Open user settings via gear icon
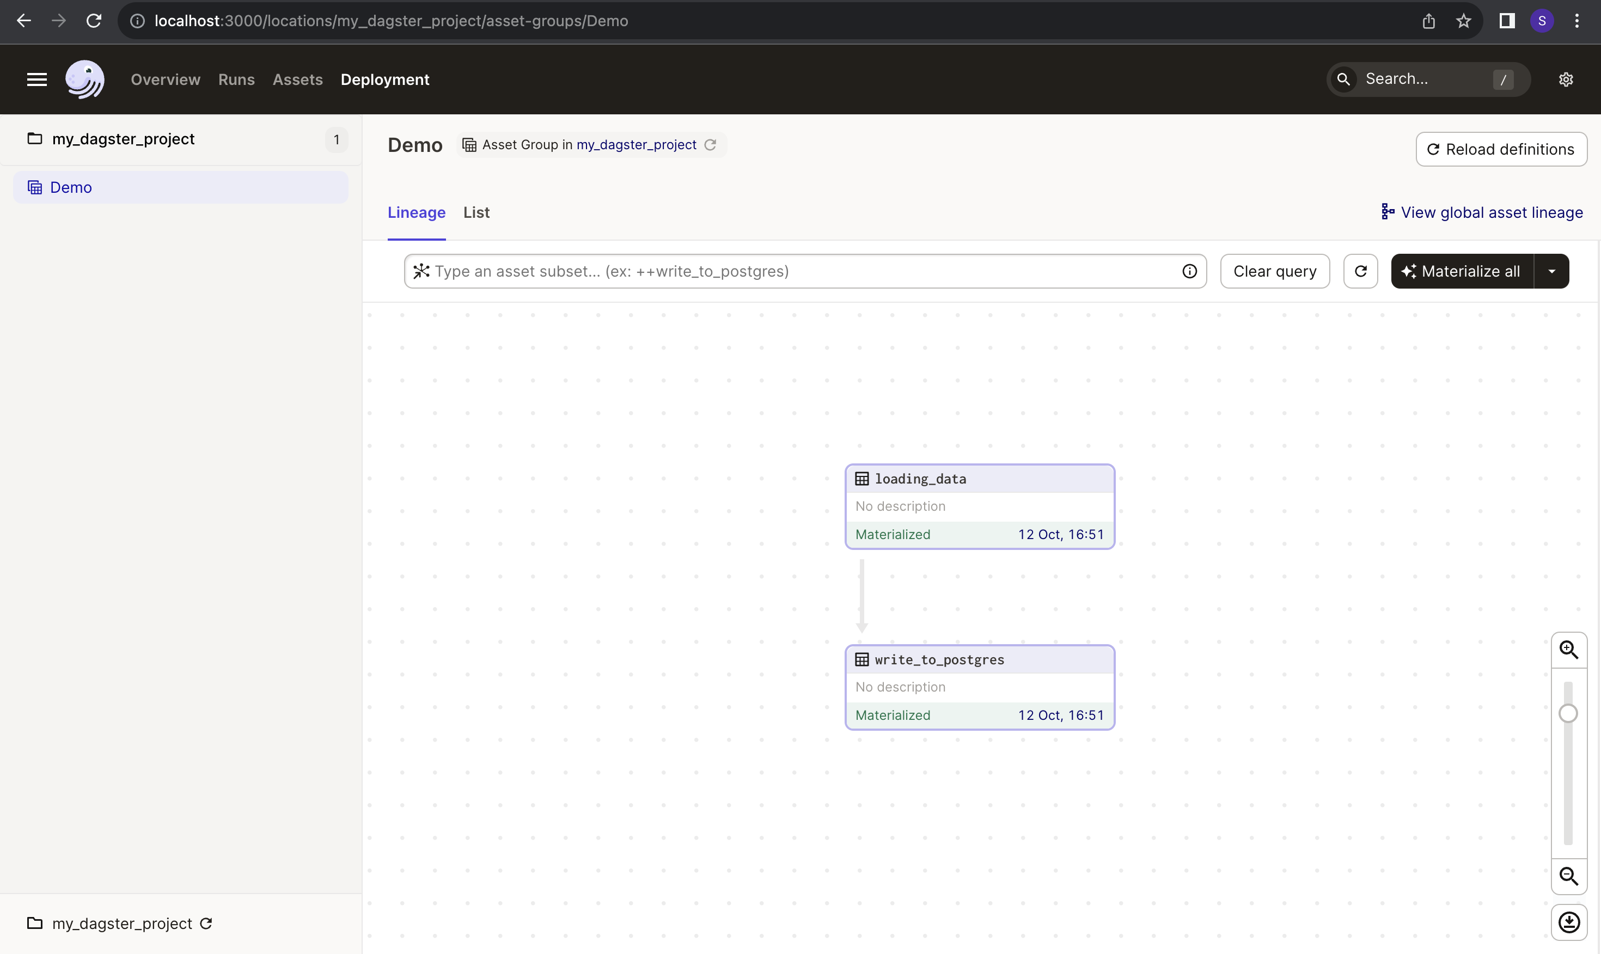 1566,79
